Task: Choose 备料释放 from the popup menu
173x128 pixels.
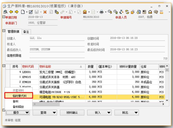Action: (x=18, y=107)
